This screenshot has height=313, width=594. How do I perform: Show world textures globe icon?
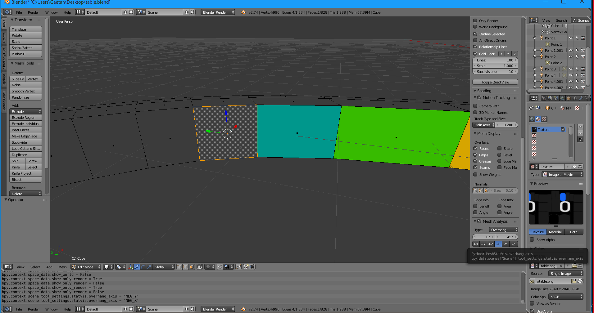point(532,119)
